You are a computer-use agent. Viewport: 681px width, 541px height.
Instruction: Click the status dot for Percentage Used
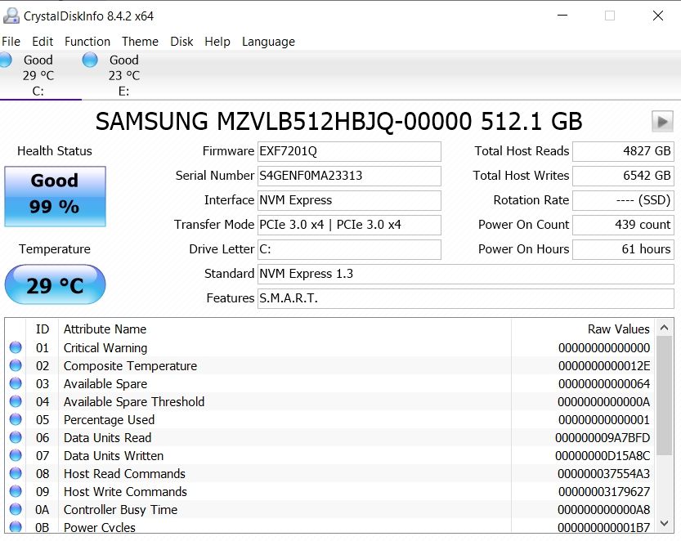[16, 419]
